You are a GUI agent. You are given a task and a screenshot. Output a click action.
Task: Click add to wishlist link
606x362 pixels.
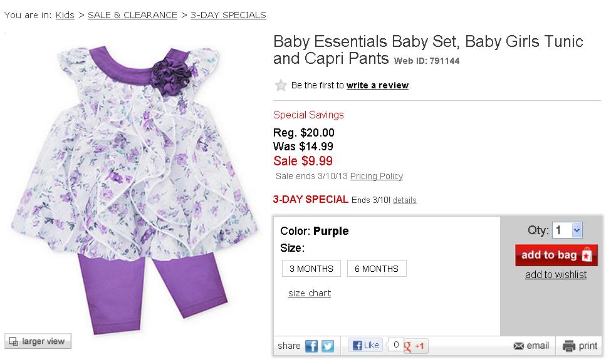click(556, 274)
